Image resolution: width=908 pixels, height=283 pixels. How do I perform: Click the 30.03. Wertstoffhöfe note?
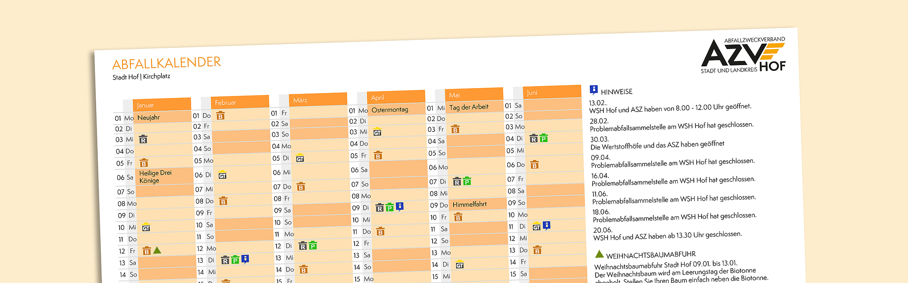point(657,143)
